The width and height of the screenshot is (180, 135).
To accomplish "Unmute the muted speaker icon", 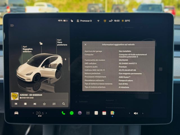I will pyautogui.click(x=136, y=113).
